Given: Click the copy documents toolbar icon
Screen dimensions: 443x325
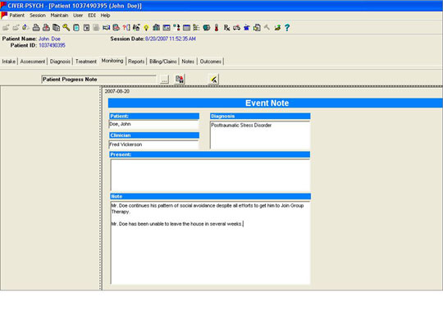Looking at the screenshot, I should point(57,27).
